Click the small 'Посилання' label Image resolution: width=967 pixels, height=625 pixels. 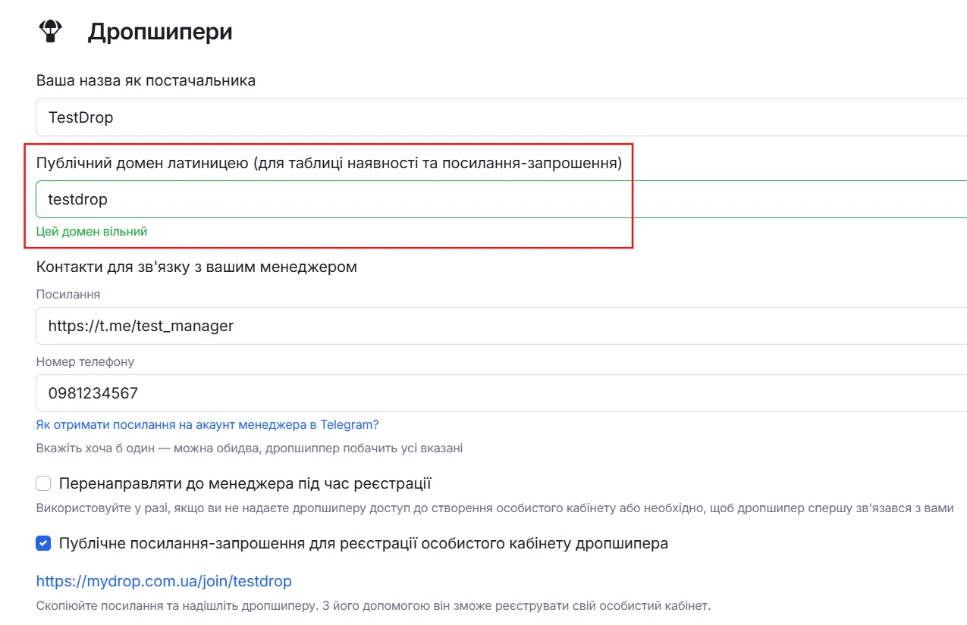[x=68, y=294]
